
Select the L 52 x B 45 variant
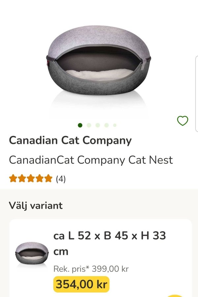pos(109,243)
